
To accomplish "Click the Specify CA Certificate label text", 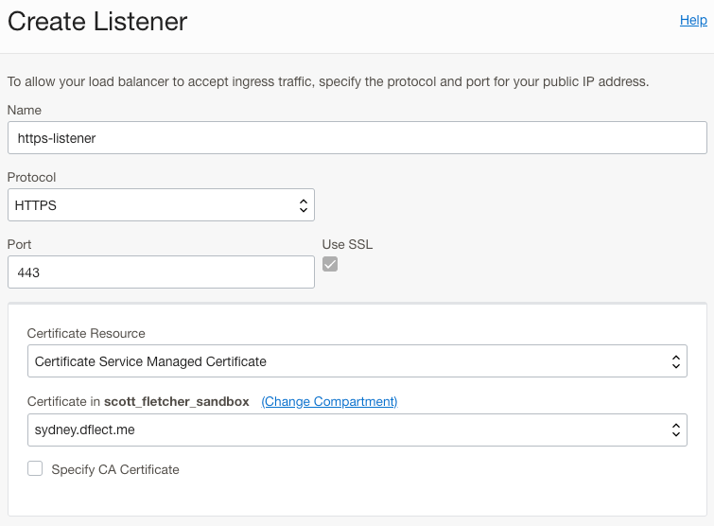I will point(115,469).
